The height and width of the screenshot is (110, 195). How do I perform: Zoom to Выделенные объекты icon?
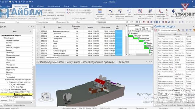coord(151,11)
